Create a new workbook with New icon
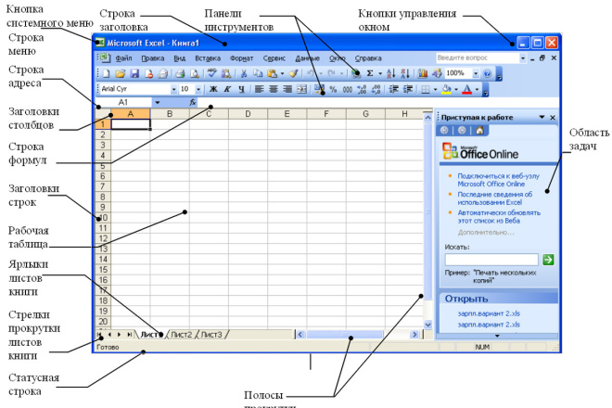Image resolution: width=612 pixels, height=408 pixels. 106,73
